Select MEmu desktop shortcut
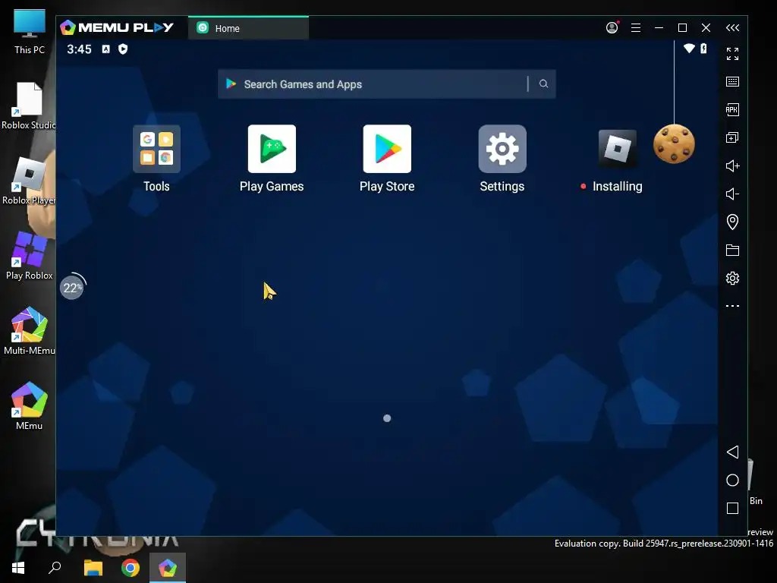 [30, 405]
